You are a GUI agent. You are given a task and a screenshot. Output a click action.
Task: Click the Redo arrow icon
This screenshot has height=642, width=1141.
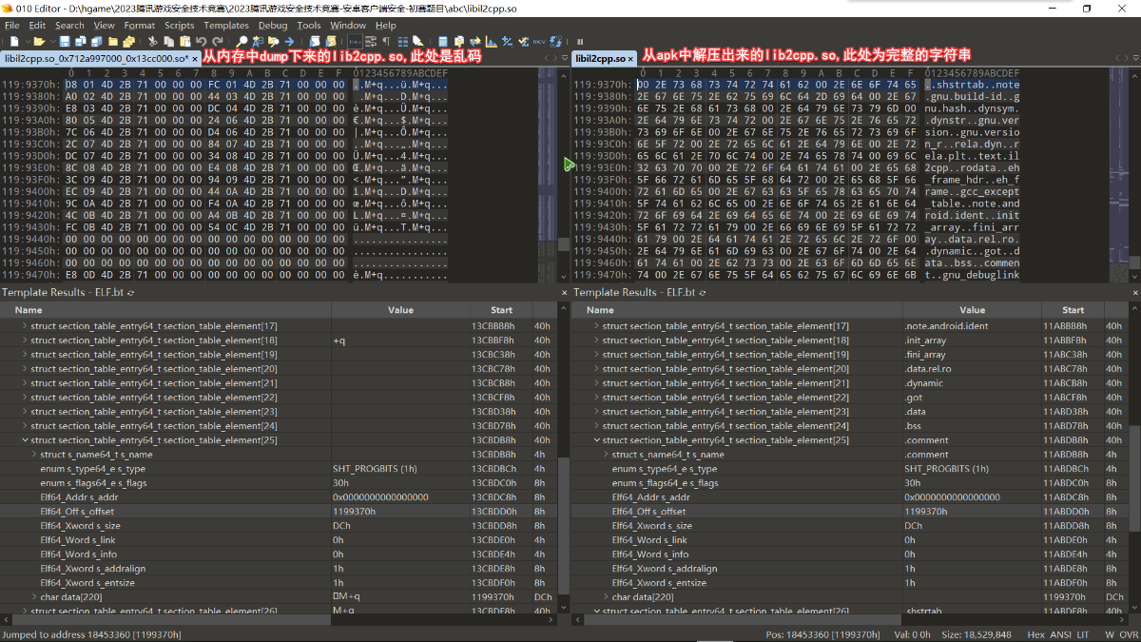click(x=217, y=42)
